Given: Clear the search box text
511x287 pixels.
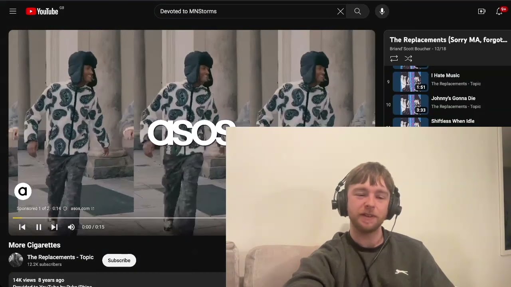Looking at the screenshot, I should tap(341, 12).
